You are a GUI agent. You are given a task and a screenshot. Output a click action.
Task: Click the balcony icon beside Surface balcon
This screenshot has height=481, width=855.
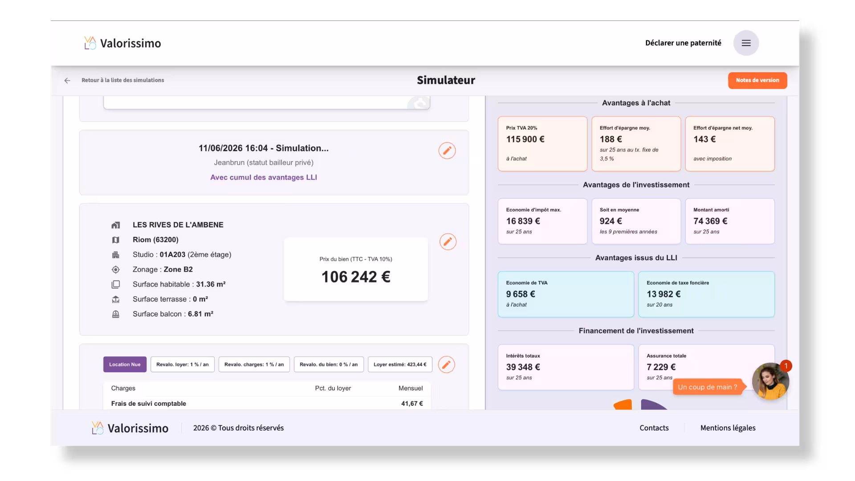pos(116,314)
